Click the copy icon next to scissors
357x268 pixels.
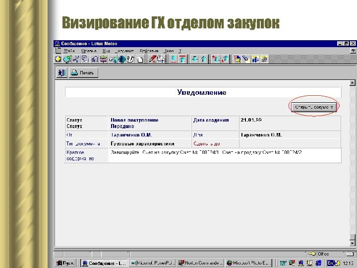point(85,59)
